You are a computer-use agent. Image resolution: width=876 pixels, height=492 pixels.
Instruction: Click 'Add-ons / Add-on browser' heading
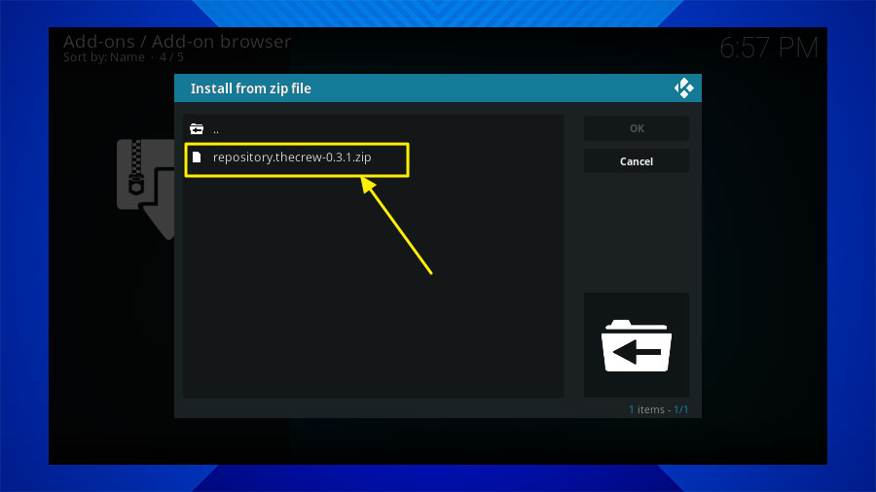pyautogui.click(x=177, y=41)
